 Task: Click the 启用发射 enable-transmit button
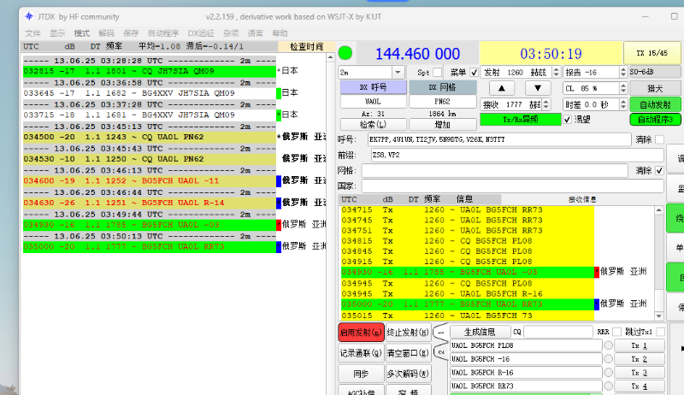coord(361,333)
